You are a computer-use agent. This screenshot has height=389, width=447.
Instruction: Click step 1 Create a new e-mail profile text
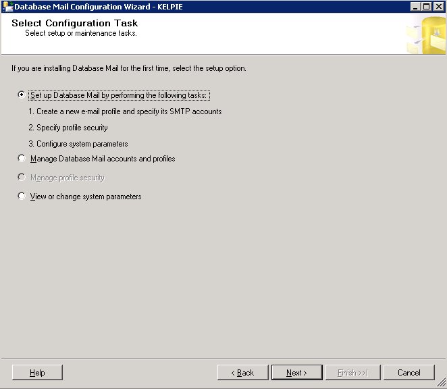coord(125,111)
